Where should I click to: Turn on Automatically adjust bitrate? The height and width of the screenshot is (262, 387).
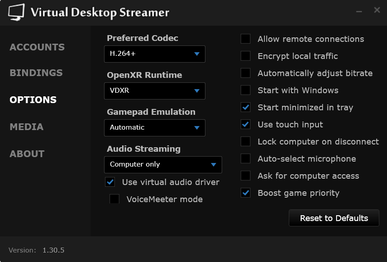(x=246, y=73)
